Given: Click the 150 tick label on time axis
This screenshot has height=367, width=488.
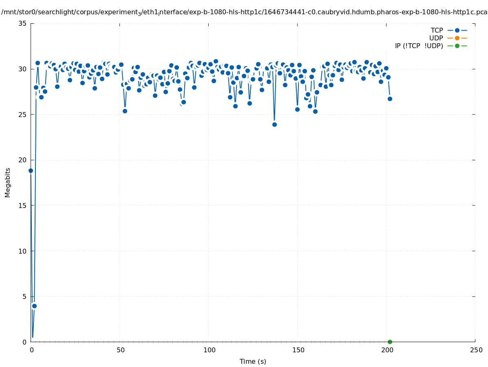Looking at the screenshot, I should coord(298,350).
